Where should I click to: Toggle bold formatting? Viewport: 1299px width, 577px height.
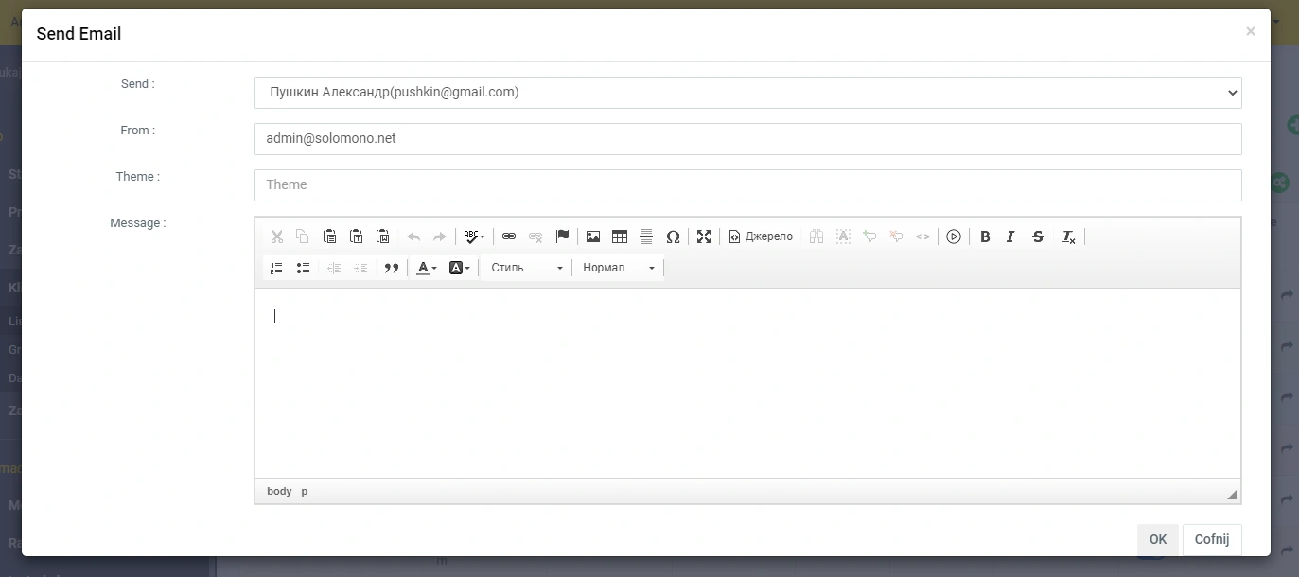[x=985, y=236]
